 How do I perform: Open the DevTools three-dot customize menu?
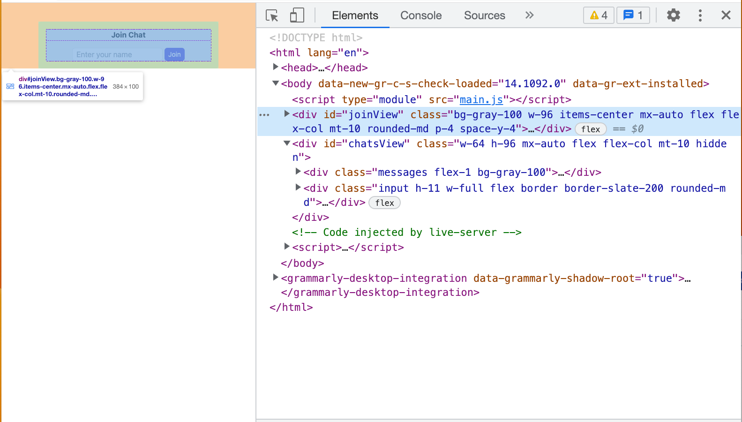[x=700, y=15]
